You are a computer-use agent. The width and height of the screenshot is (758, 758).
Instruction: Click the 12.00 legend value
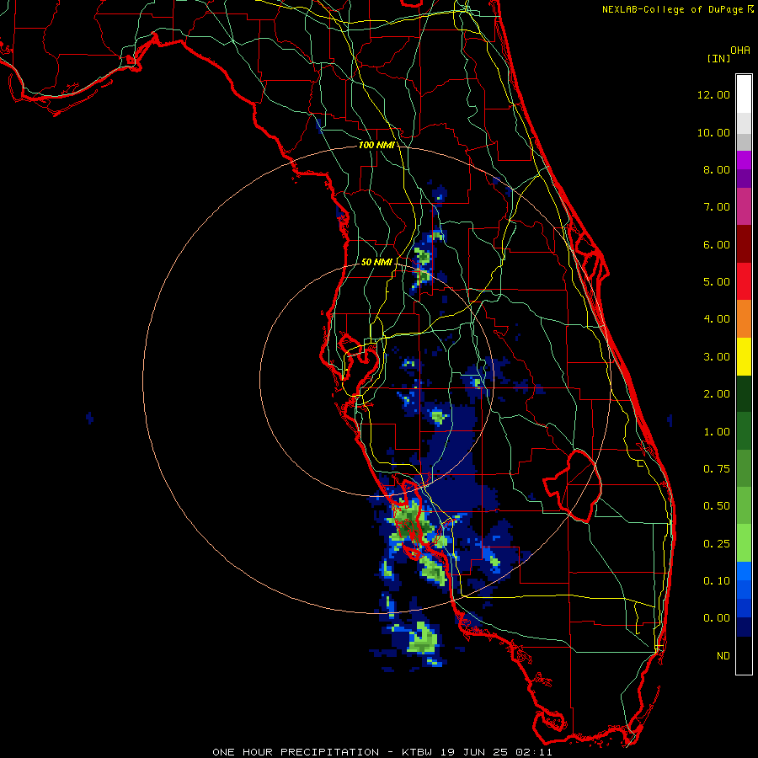[x=713, y=94]
